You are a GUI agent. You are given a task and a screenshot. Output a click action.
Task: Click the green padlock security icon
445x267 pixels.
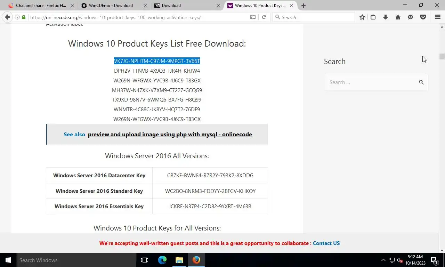[24, 17]
